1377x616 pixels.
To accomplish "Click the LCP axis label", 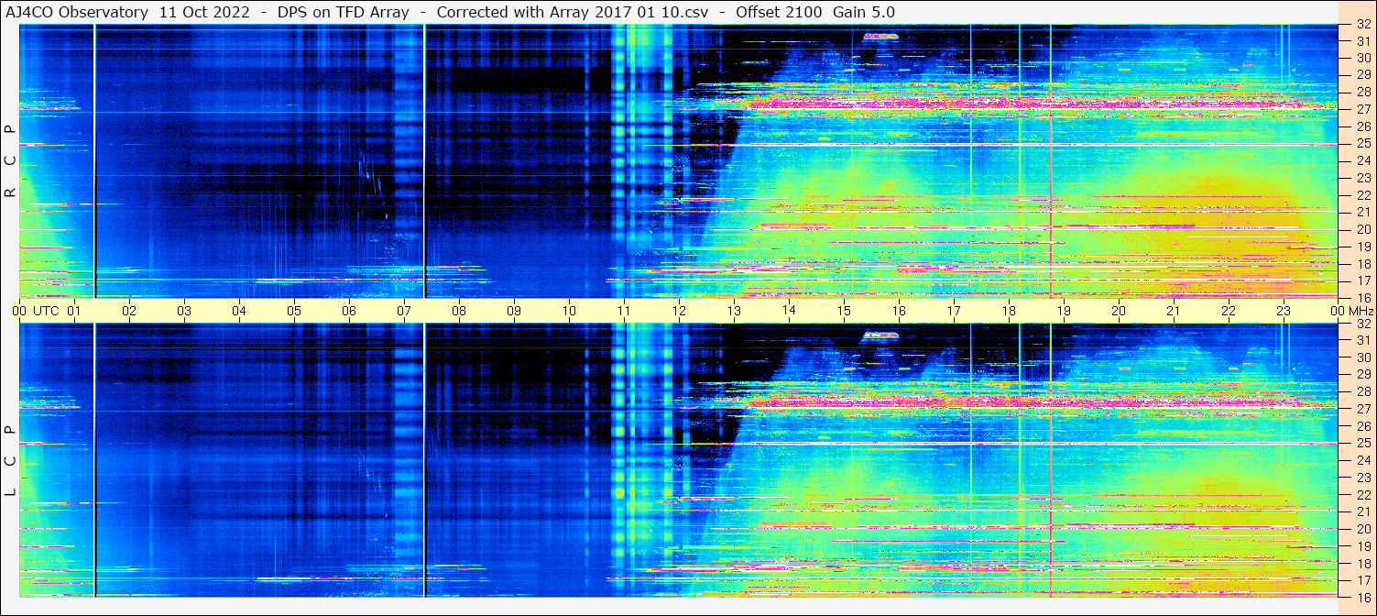I will tap(11, 461).
